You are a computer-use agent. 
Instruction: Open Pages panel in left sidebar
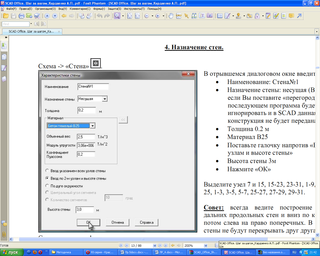tap(4, 57)
